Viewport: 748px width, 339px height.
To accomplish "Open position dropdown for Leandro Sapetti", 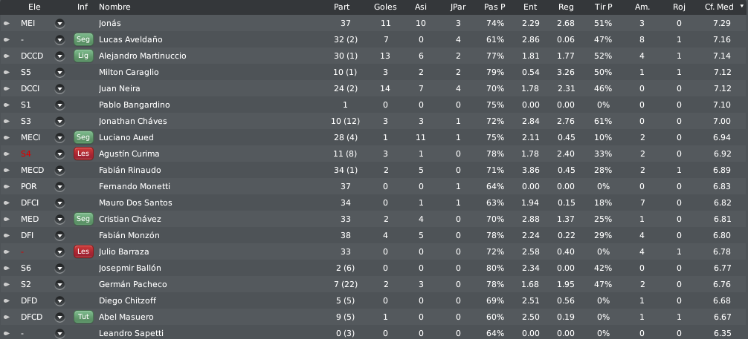I will pyautogui.click(x=59, y=333).
